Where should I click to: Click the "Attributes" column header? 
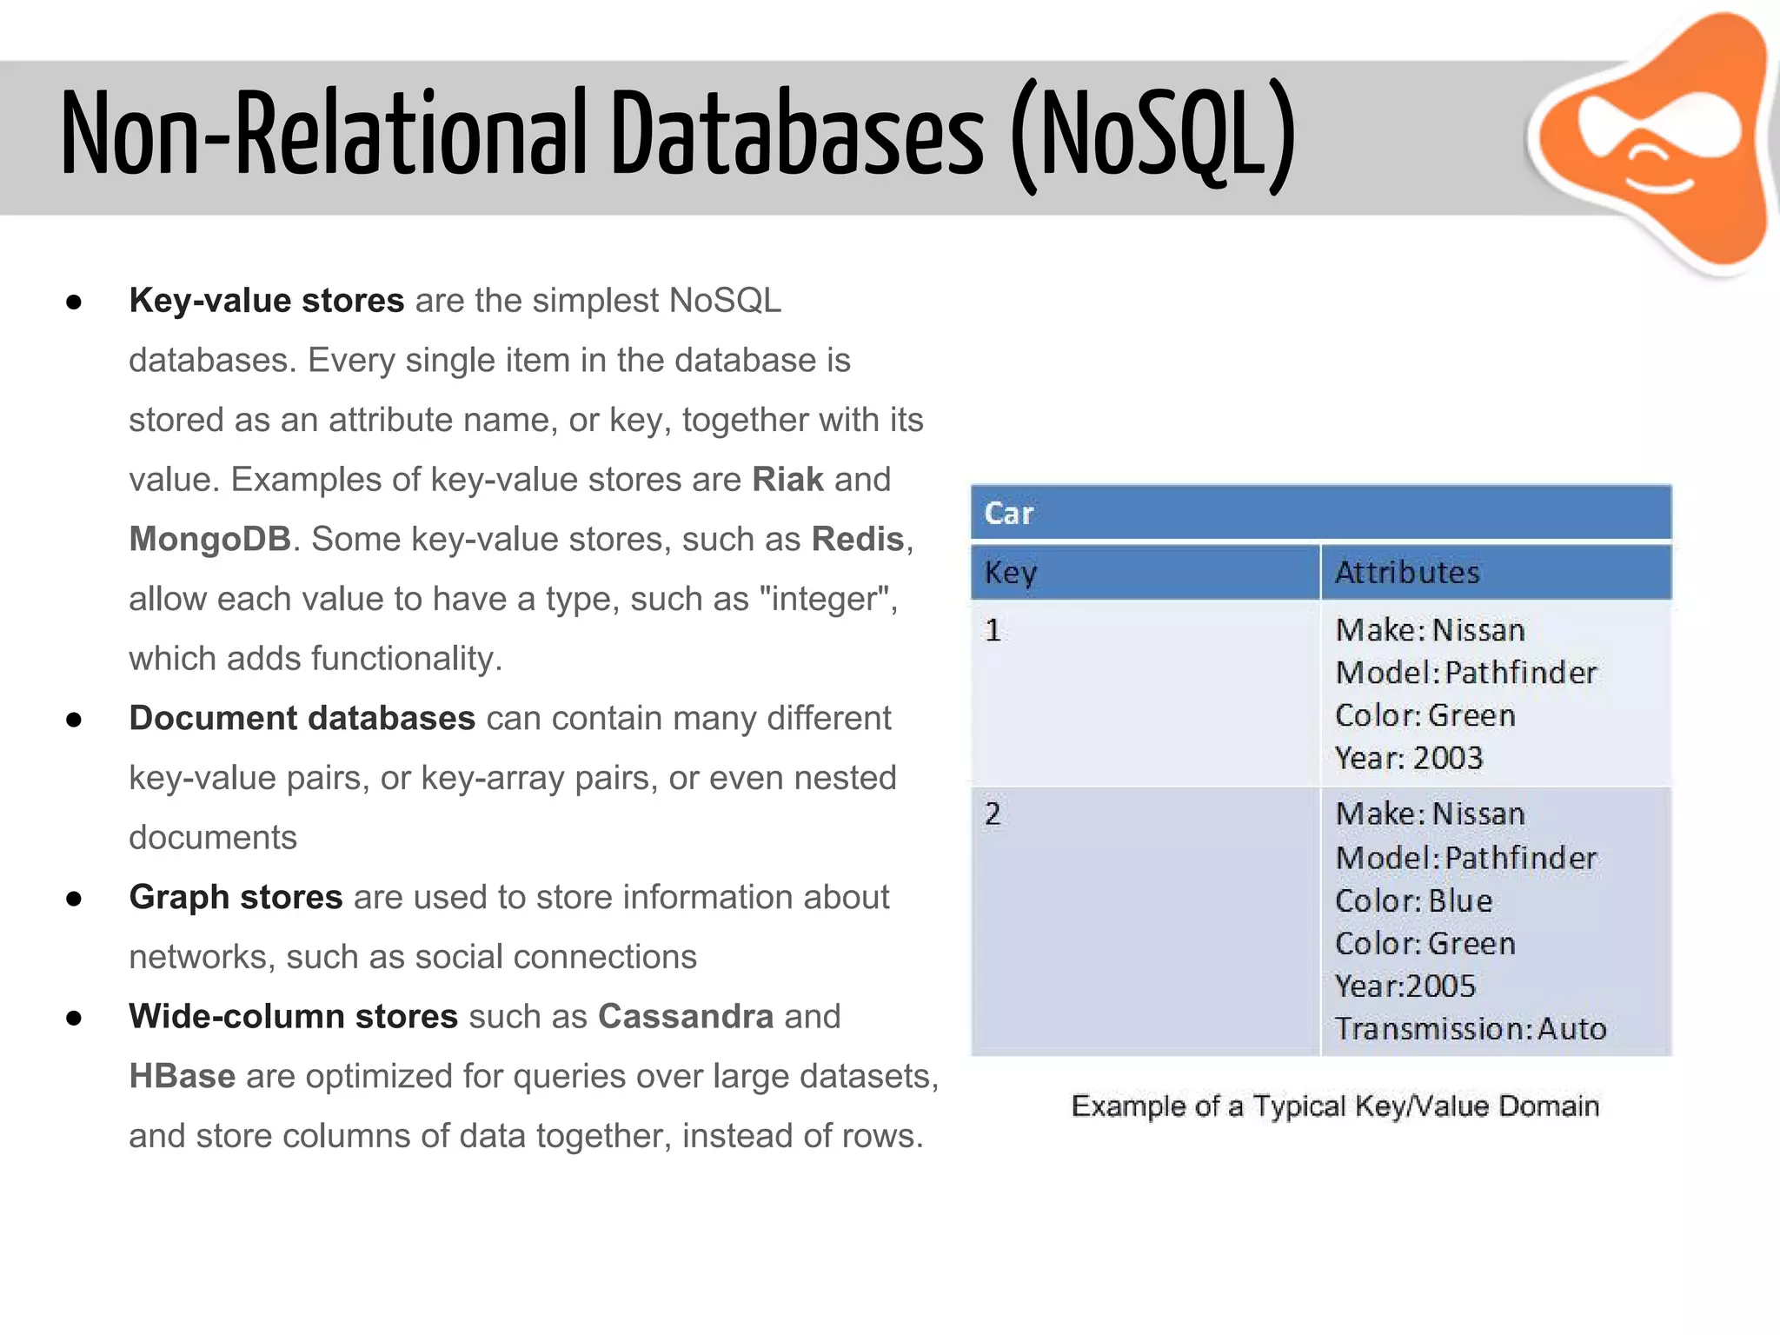[1497, 572]
